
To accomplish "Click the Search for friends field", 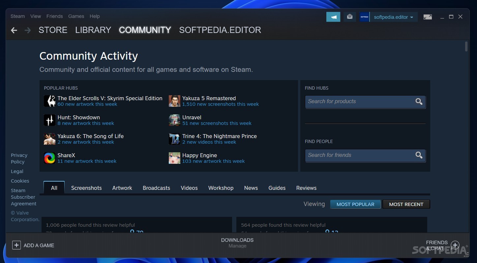I will (365, 156).
